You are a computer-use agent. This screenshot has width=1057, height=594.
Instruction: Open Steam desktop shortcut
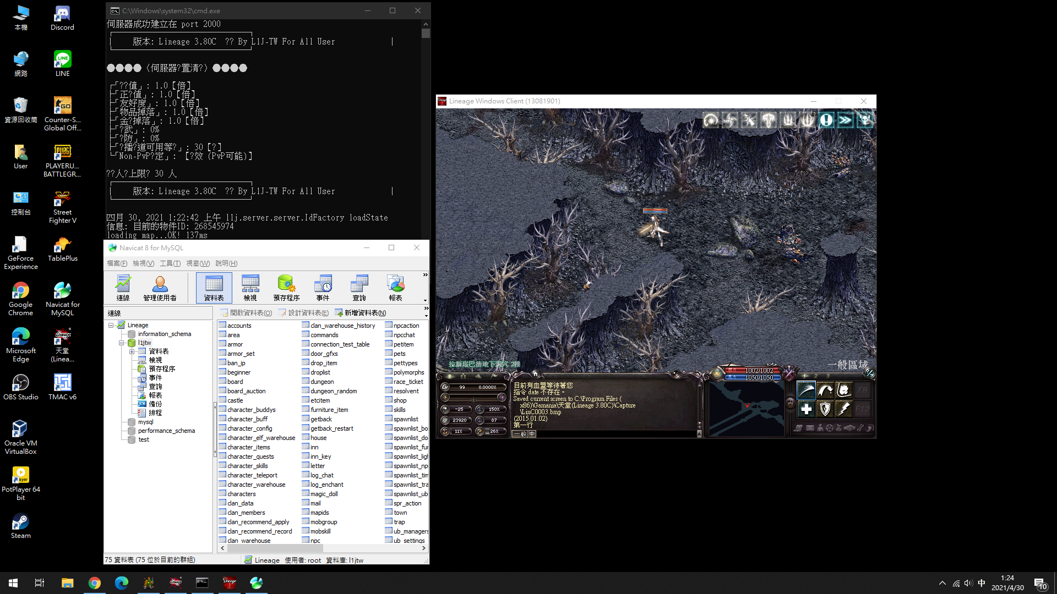tap(20, 526)
